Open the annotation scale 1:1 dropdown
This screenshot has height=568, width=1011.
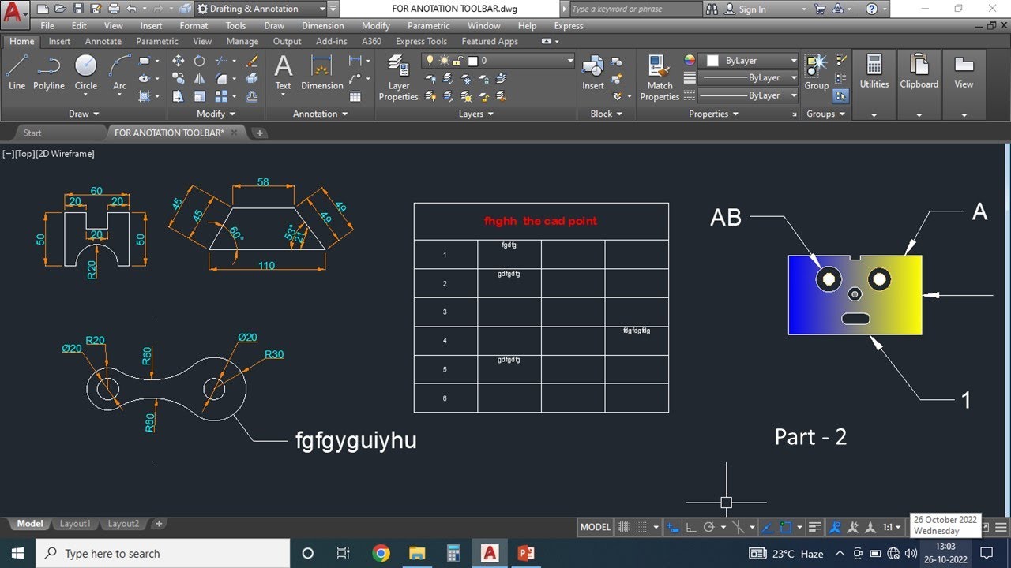[893, 527]
